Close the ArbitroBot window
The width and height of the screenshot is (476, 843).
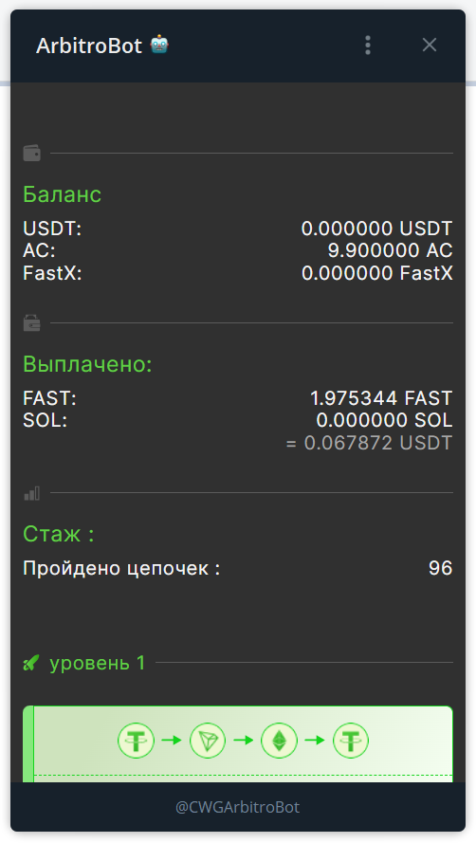pyautogui.click(x=430, y=46)
